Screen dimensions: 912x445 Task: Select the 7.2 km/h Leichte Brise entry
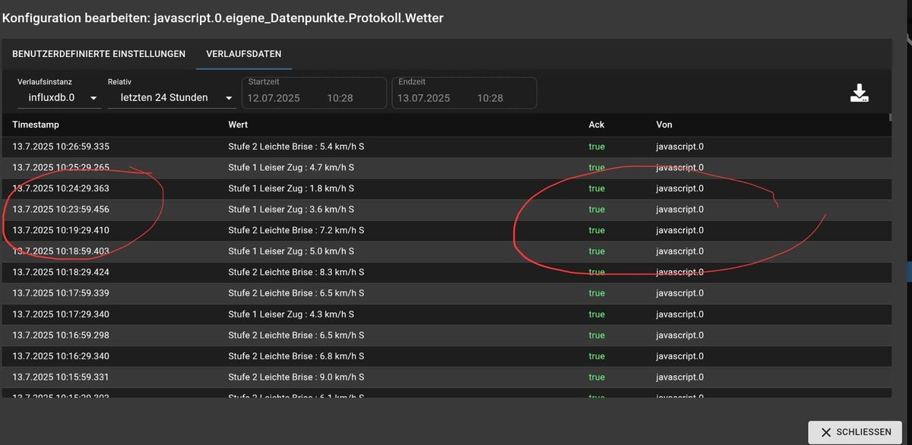pos(296,230)
